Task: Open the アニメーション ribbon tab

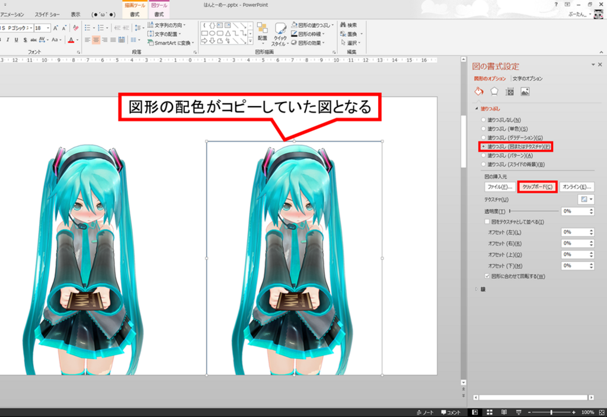Action: (12, 14)
